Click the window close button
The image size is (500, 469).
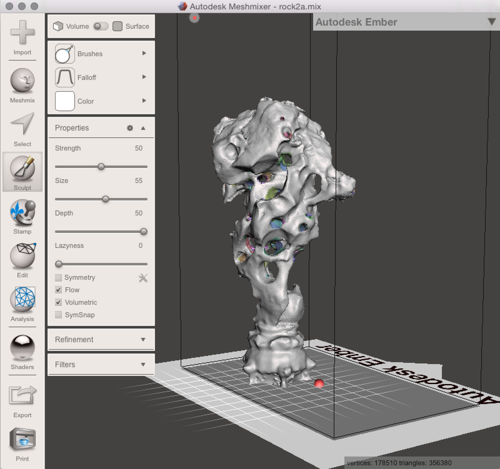point(9,6)
